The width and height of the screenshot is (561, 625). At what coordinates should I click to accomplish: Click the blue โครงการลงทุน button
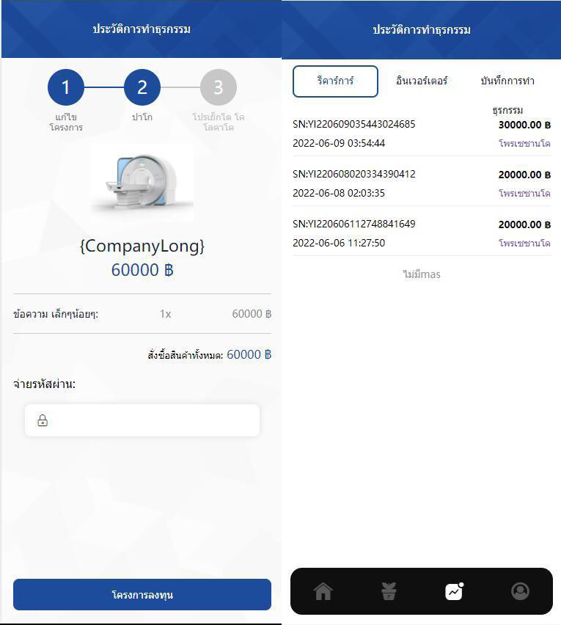tap(142, 595)
